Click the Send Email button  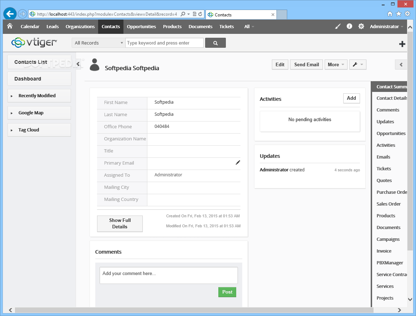point(306,64)
